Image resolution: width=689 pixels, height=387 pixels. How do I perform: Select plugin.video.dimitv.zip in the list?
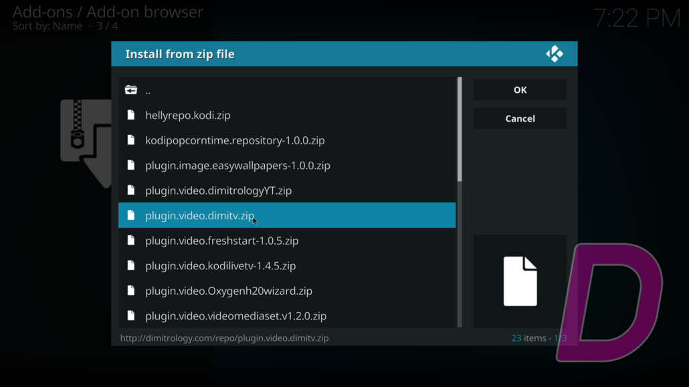point(199,215)
